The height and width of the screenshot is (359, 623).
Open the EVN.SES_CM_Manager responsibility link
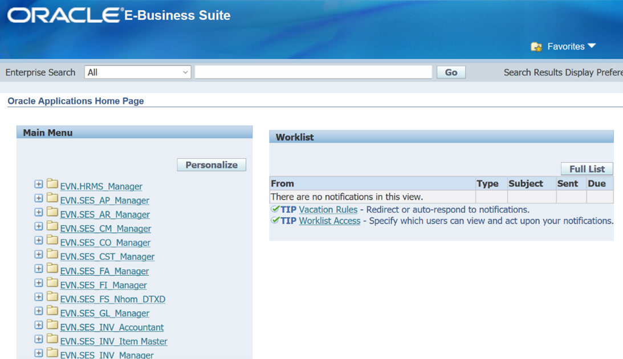pos(105,229)
